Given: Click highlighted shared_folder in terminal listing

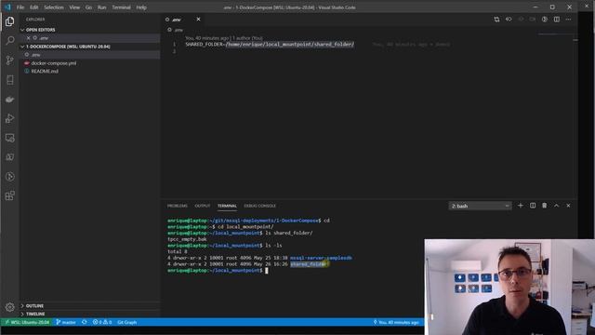Looking at the screenshot, I should click(x=309, y=264).
